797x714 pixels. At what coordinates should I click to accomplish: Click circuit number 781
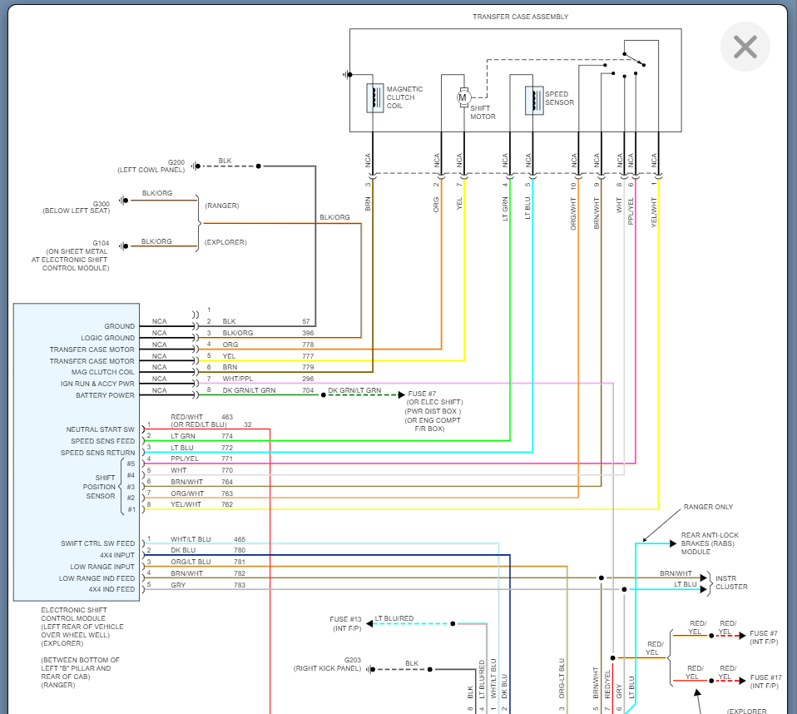coord(240,562)
